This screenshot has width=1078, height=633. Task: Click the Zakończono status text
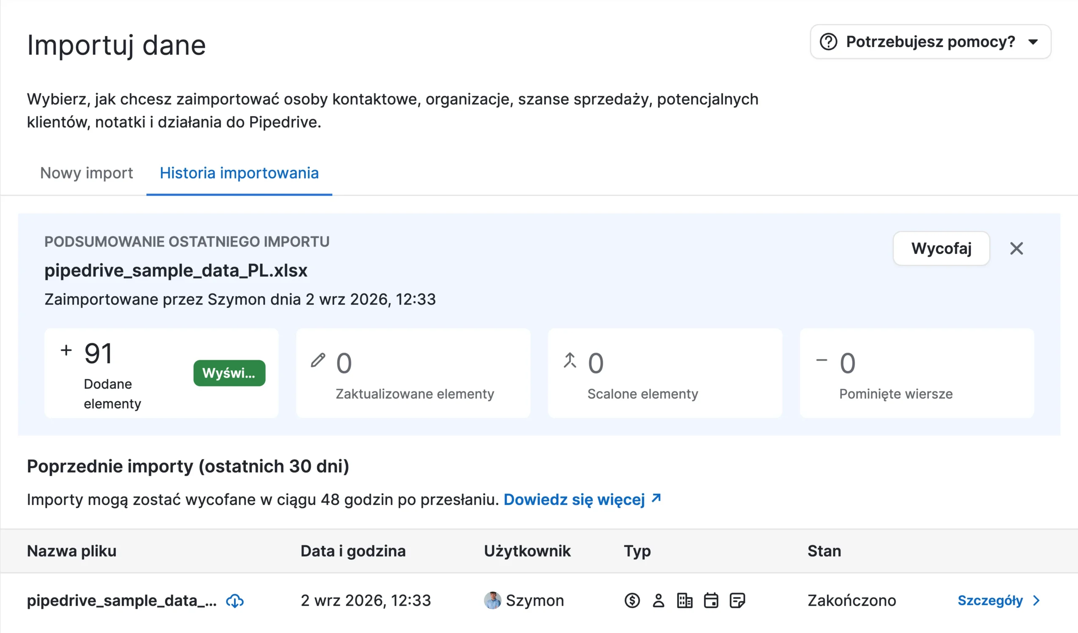851,601
